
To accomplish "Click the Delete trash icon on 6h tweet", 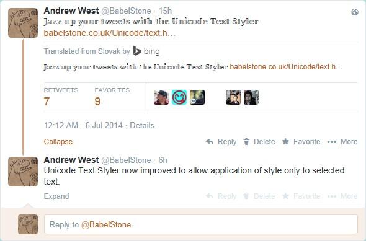I will pos(246,196).
